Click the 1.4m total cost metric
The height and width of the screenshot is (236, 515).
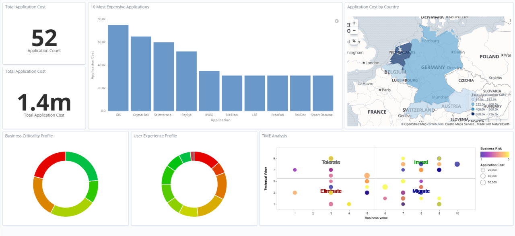[x=44, y=102]
